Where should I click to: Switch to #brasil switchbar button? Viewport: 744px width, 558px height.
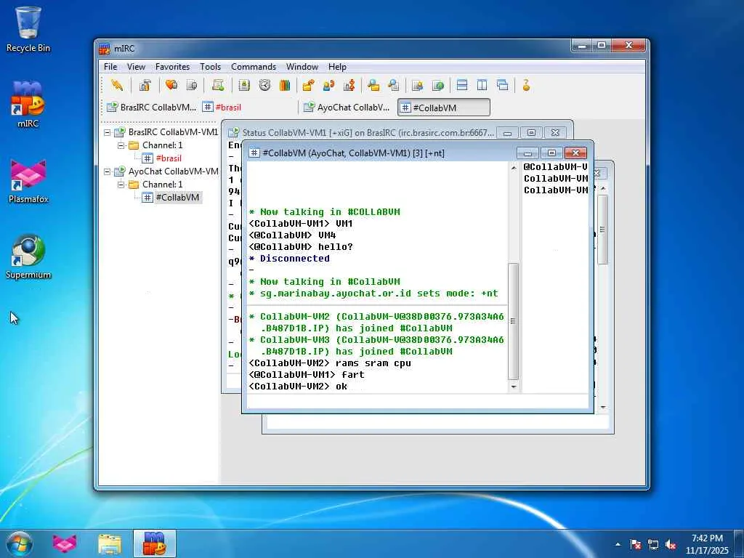[x=247, y=108]
